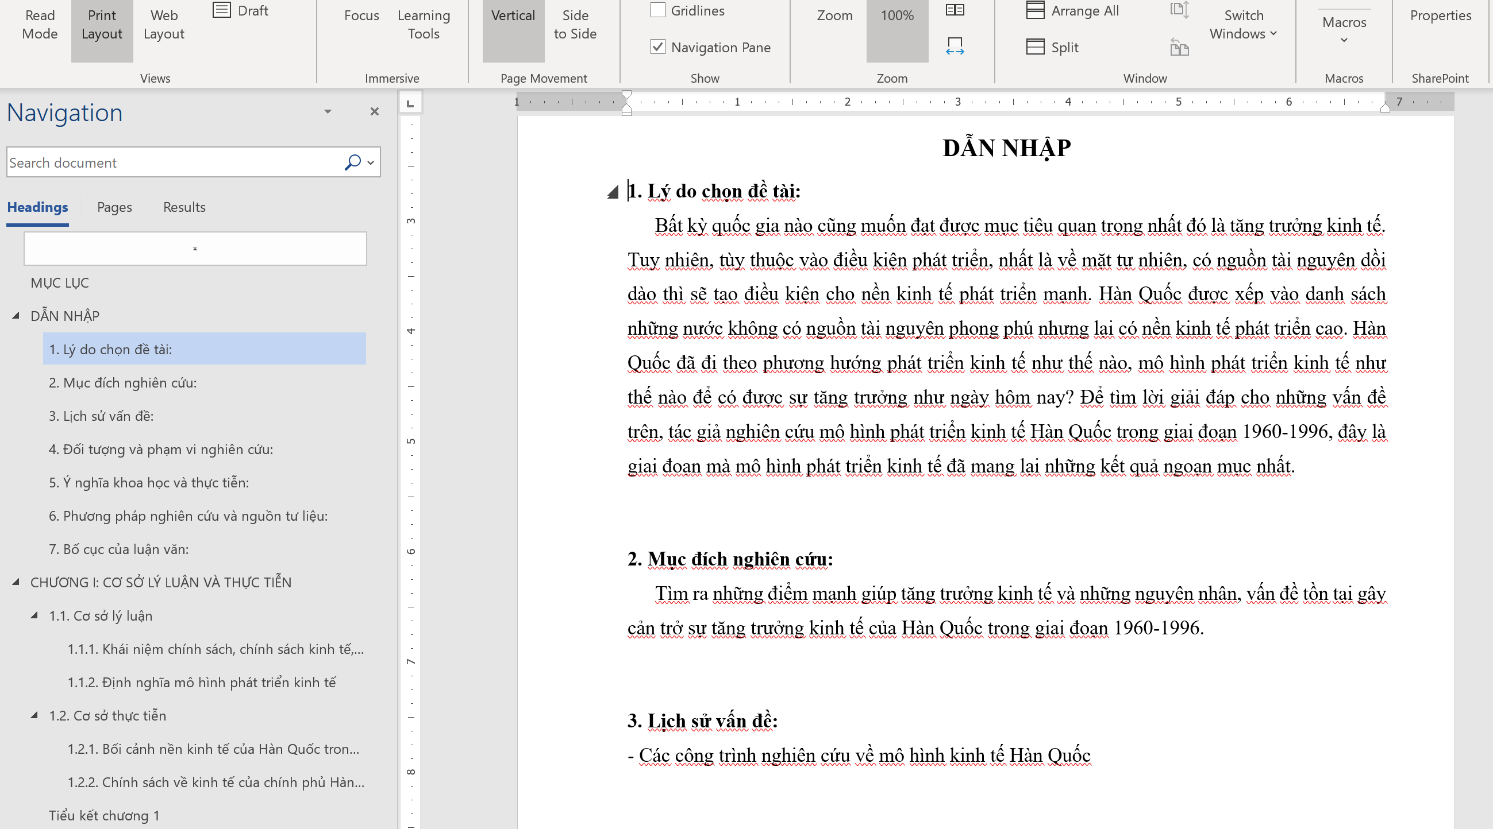The height and width of the screenshot is (829, 1493).
Task: Click the Search document input field
Action: [174, 162]
